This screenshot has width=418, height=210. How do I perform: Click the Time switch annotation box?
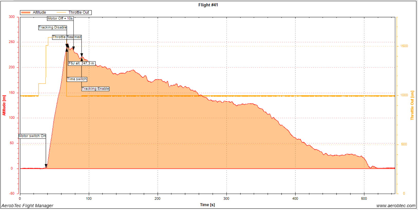(x=77, y=79)
